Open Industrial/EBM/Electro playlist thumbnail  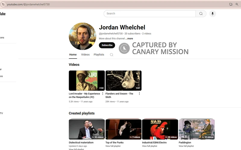coord(160,130)
